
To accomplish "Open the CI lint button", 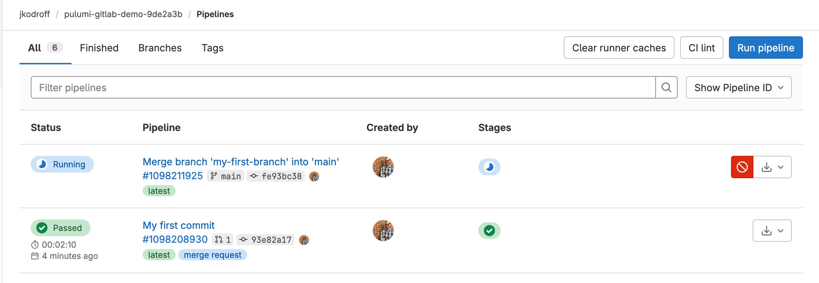I will tap(702, 48).
